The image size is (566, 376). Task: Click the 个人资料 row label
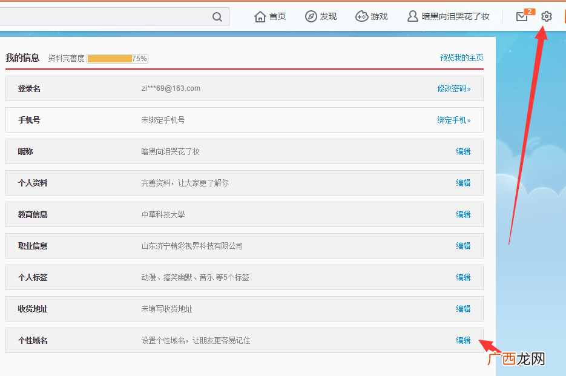point(33,183)
